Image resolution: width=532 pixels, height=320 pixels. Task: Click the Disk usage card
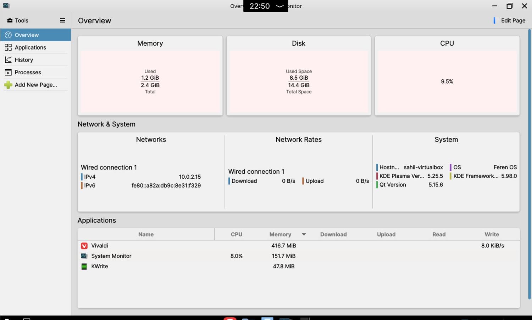(x=299, y=75)
